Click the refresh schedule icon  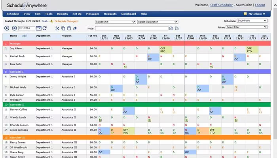[45, 28]
